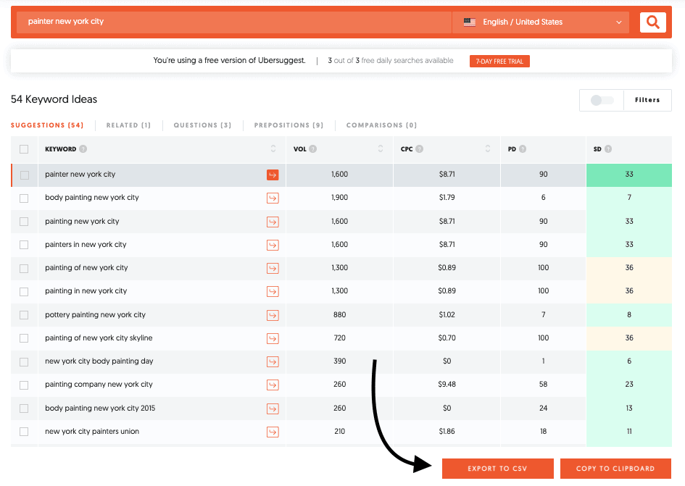Click the volume value 880
Viewport: 685px width, 486px height.
(x=339, y=314)
